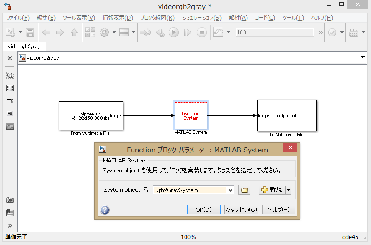Viewport: 371px width, 245px height.
Task: Select the videorgb2gray model tab
Action: coord(24,47)
